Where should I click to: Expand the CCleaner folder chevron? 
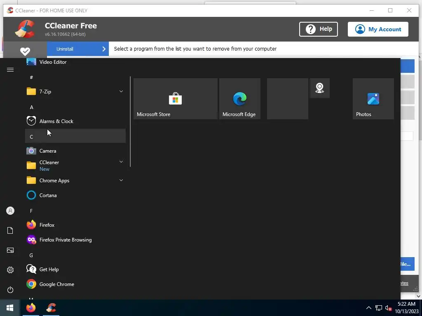121,162
